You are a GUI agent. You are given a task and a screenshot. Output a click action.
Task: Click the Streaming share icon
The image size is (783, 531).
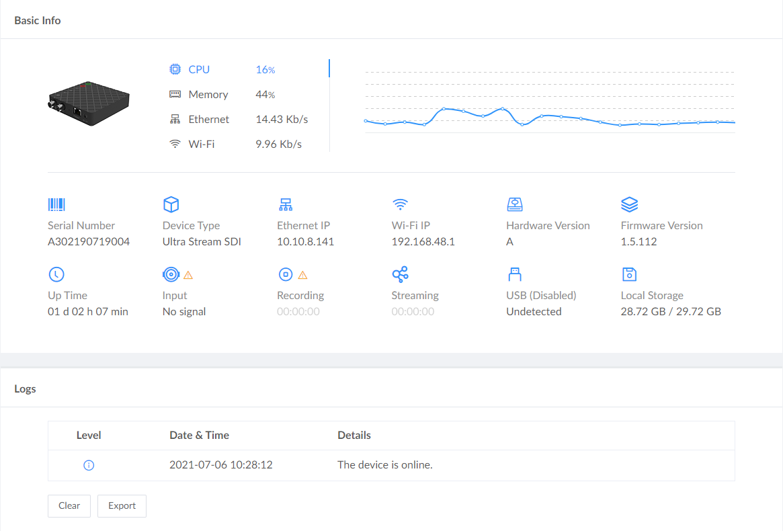[400, 274]
